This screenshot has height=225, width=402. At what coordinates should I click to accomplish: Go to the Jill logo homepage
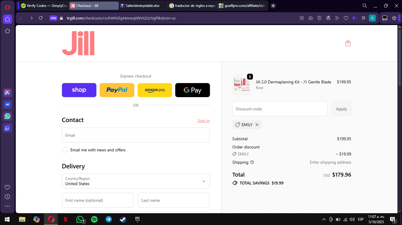78,43
